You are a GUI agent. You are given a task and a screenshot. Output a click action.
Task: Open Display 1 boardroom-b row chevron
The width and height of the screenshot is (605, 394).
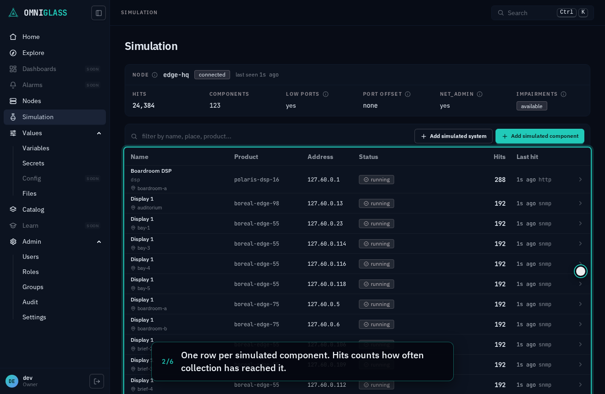click(580, 324)
